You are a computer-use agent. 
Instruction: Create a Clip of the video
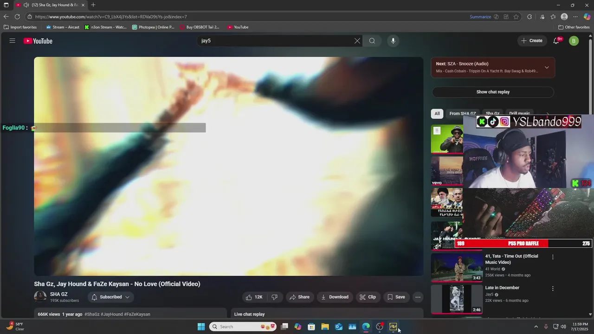point(368,297)
